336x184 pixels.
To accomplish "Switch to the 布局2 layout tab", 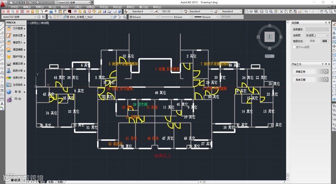I will click(x=60, y=182).
